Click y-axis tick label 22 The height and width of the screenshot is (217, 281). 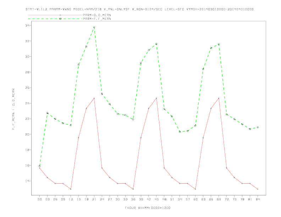click(27, 119)
